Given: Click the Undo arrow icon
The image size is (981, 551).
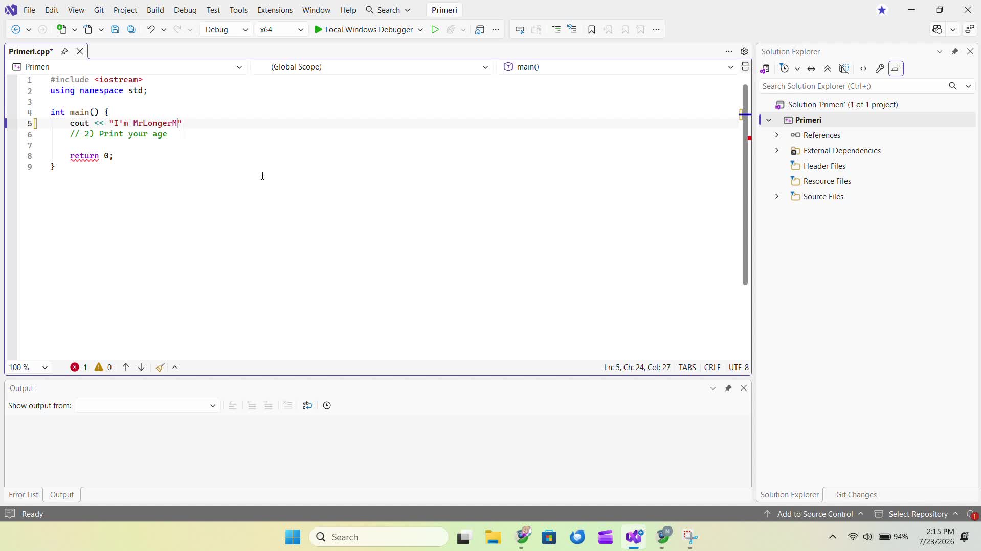Looking at the screenshot, I should coord(151,30).
